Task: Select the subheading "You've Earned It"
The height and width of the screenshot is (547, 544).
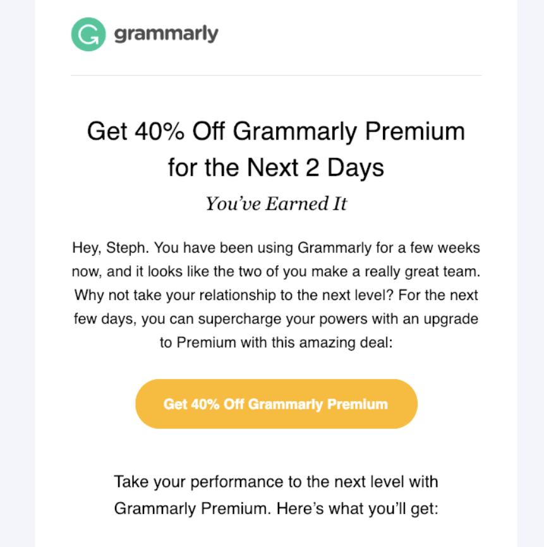Action: tap(276, 203)
